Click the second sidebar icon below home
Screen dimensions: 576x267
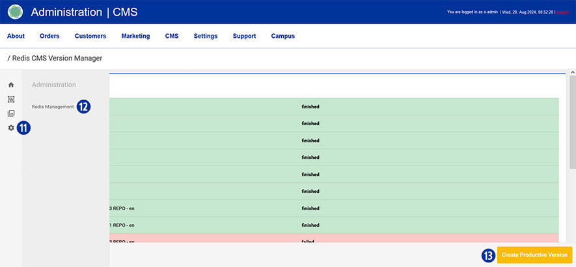tap(11, 99)
